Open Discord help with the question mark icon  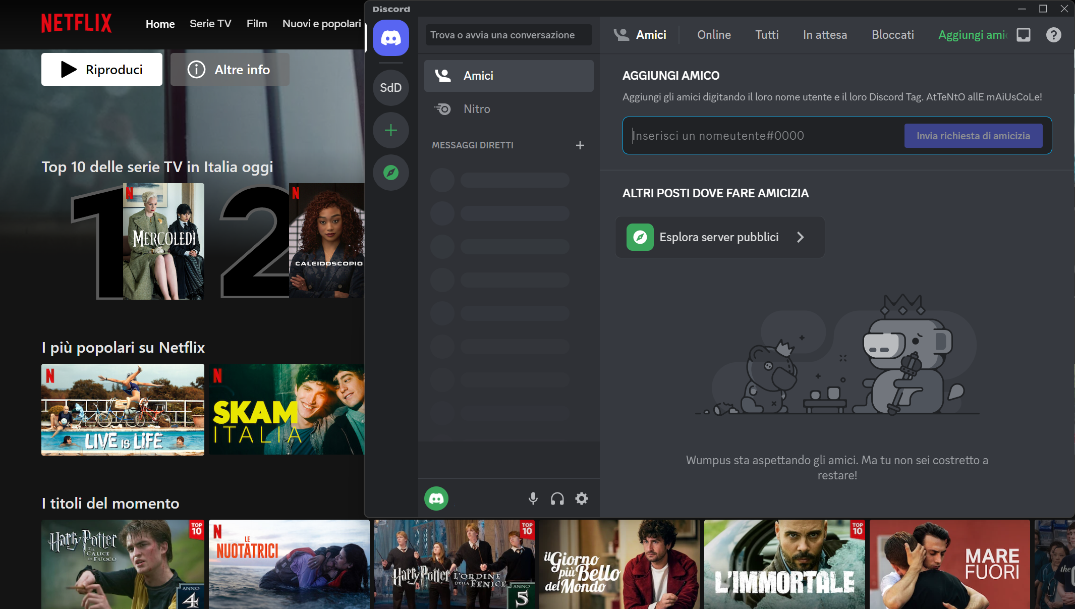click(1053, 34)
